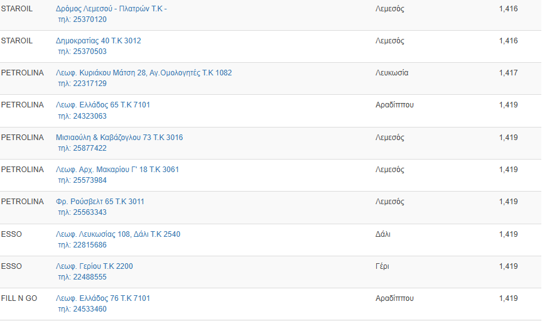The image size is (547, 321).
Task: Click phone number 25877422
Action: click(x=82, y=148)
